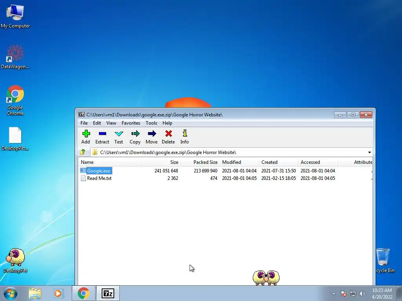The width and height of the screenshot is (402, 301).
Task: Click the Google.exe size 241 051 648
Action: point(166,171)
